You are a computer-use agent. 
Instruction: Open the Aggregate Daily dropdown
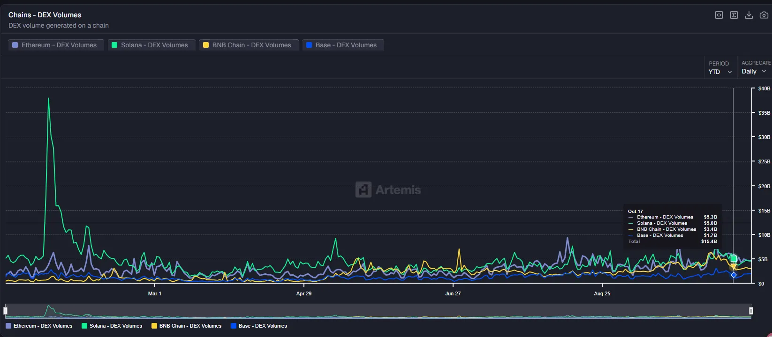coord(753,71)
